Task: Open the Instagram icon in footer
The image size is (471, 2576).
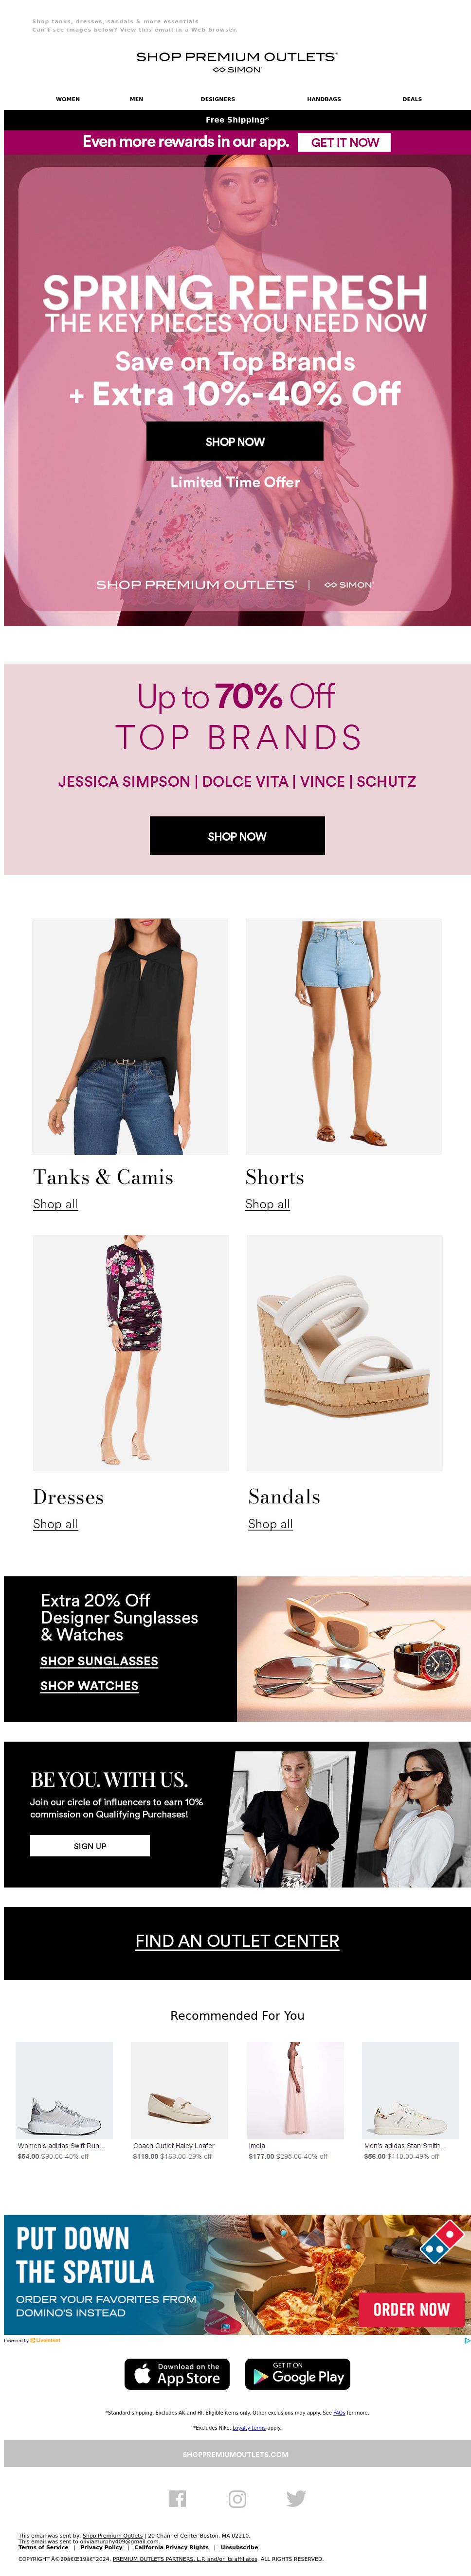Action: tap(237, 2498)
